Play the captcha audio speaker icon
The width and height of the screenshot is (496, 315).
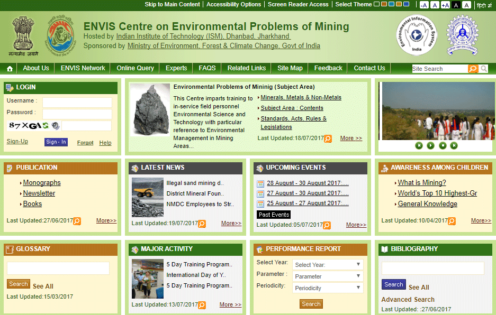(x=56, y=126)
